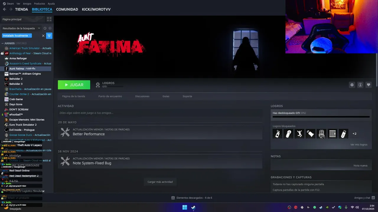Click the ready-to-play filter icon

click(50, 28)
